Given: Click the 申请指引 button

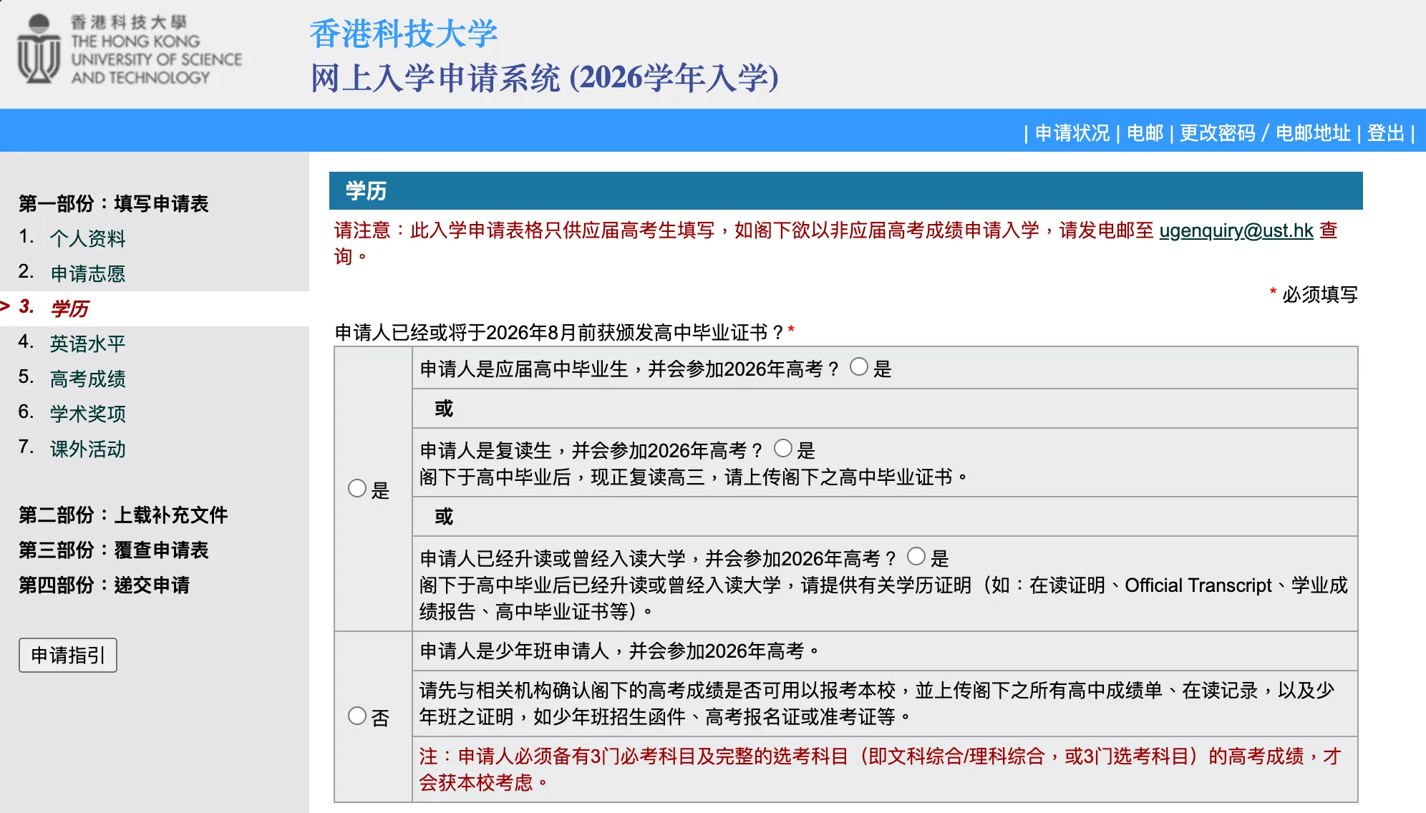Looking at the screenshot, I should pyautogui.click(x=68, y=655).
